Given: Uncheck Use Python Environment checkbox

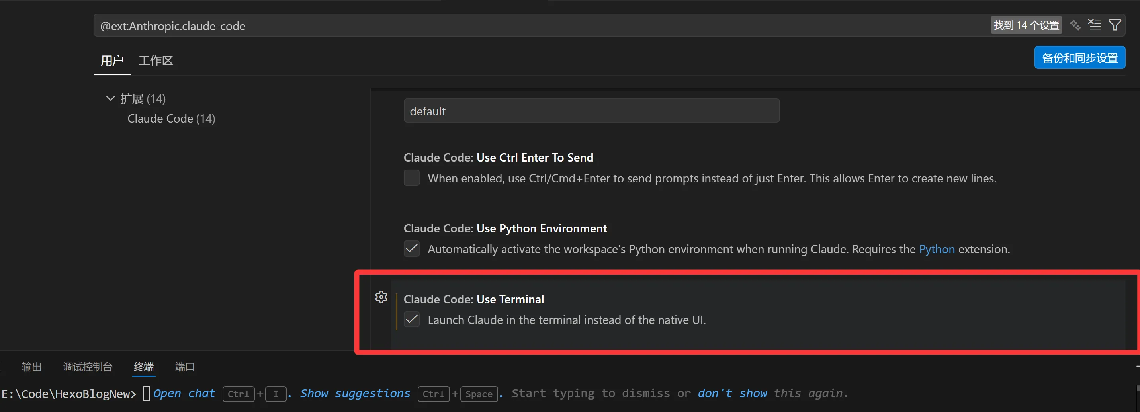Looking at the screenshot, I should point(412,249).
